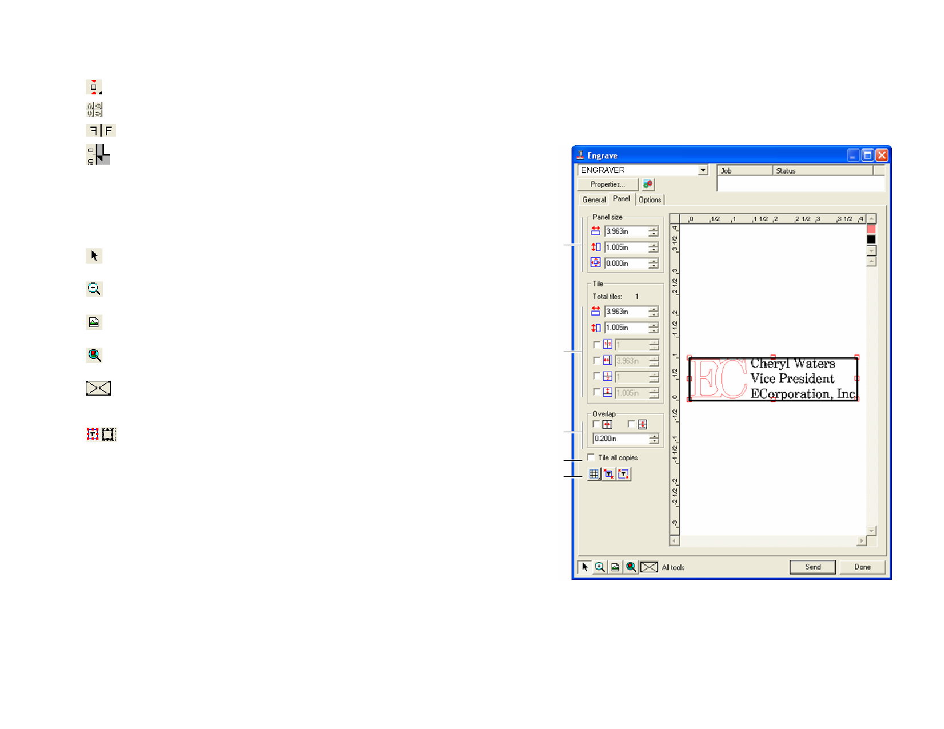This screenshot has height=729, width=944.
Task: Click the grid icon below Tile all copies
Action: [594, 474]
